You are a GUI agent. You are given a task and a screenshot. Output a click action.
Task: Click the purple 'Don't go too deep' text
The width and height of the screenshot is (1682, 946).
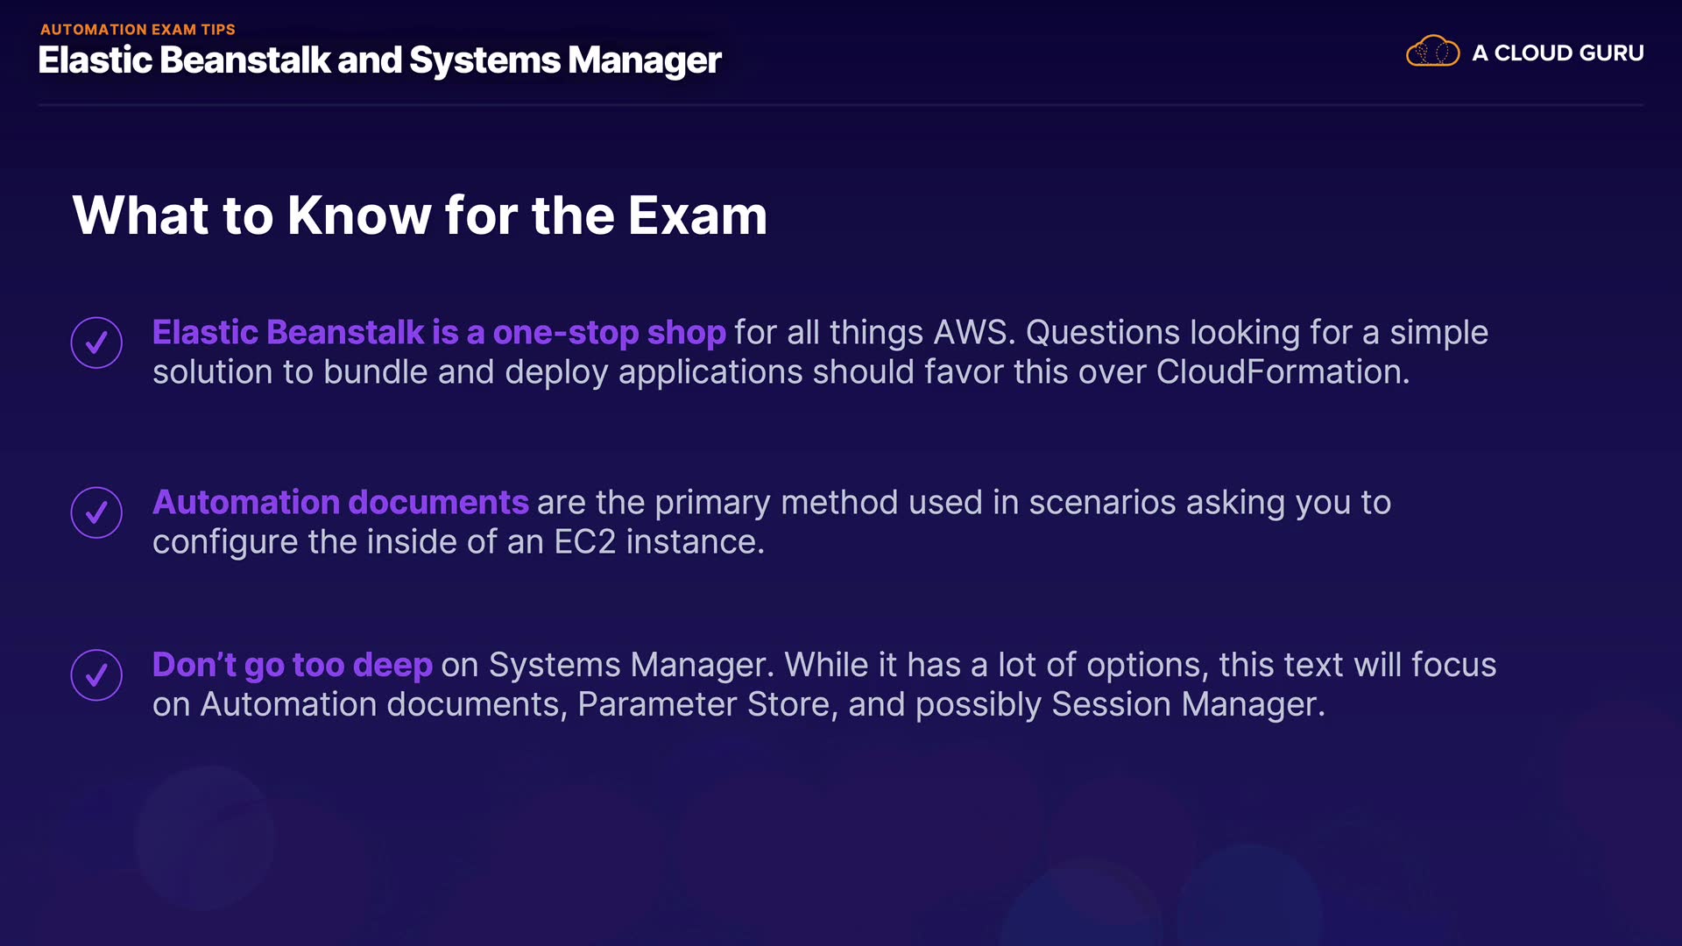pyautogui.click(x=292, y=665)
